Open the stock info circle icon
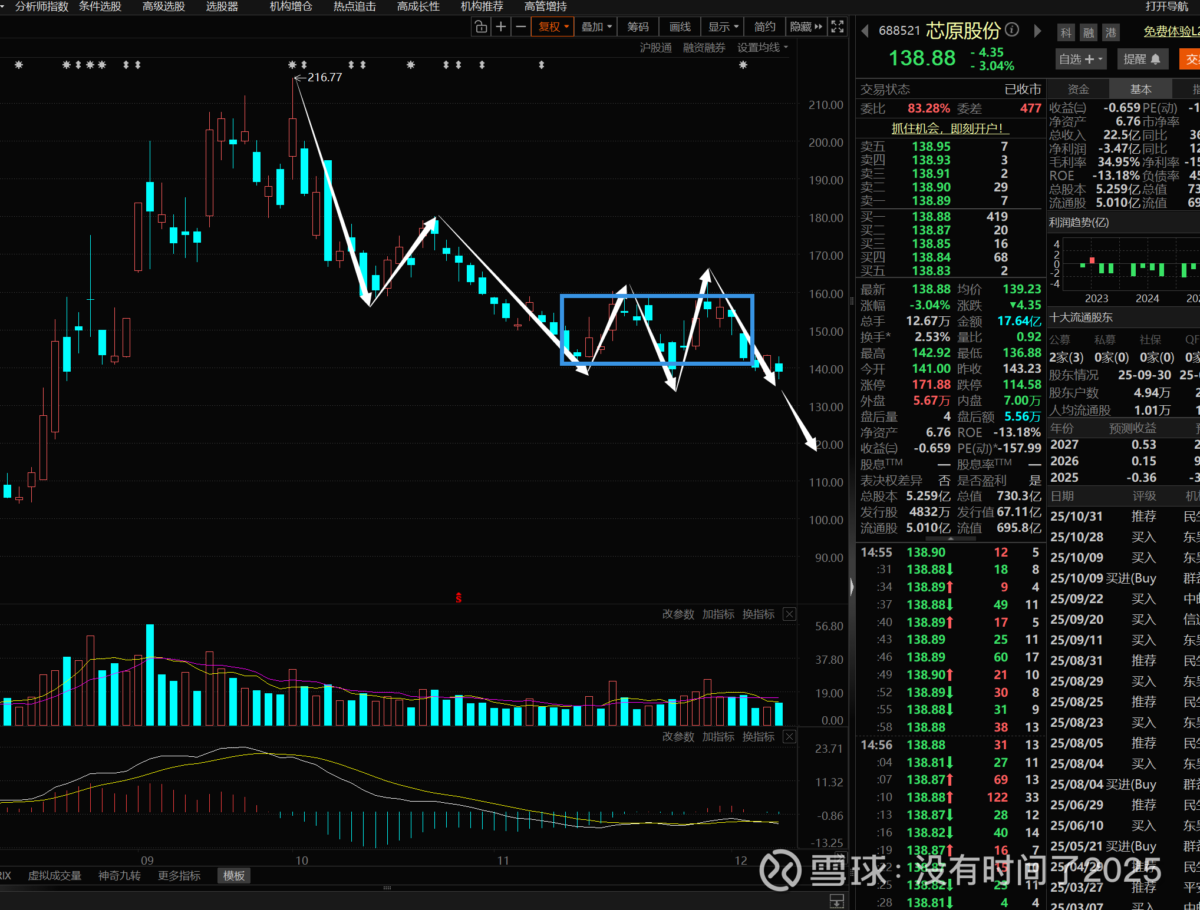Image resolution: width=1200 pixels, height=910 pixels. point(1012,29)
